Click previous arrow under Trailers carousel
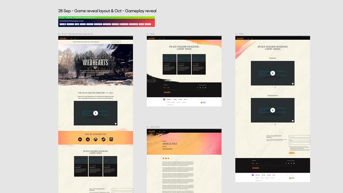Viewport: 343px width, 193px height. pos(270,87)
